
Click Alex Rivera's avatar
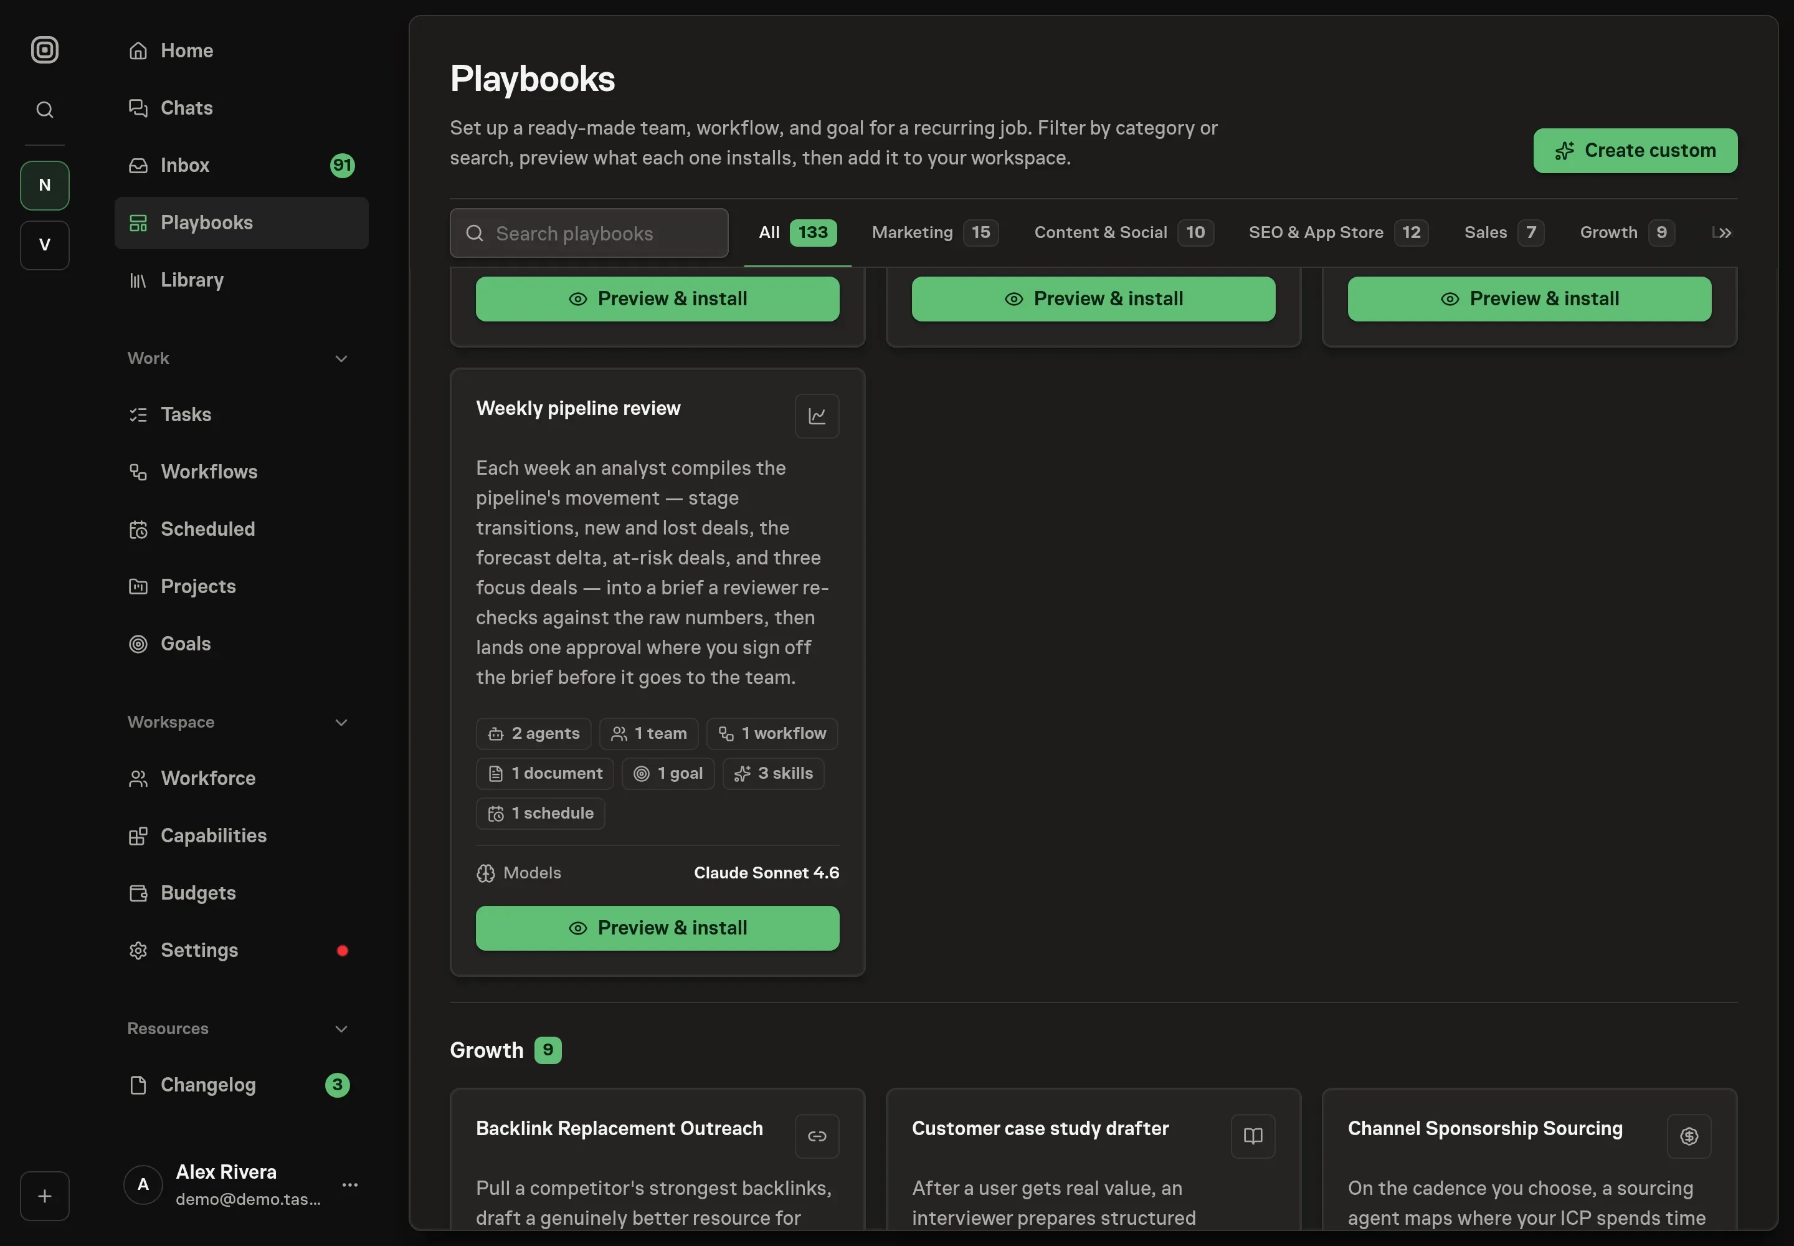click(144, 1185)
